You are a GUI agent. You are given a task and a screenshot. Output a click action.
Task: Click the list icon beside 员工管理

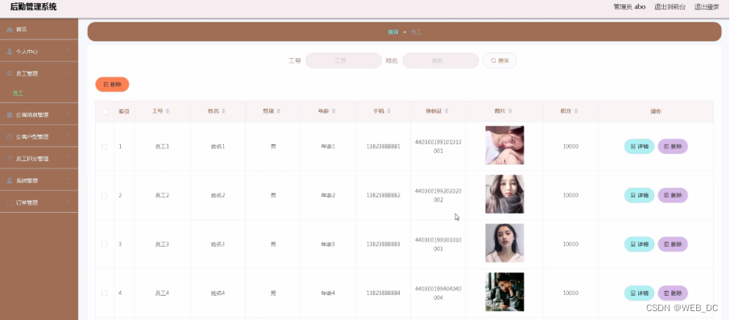[10, 73]
